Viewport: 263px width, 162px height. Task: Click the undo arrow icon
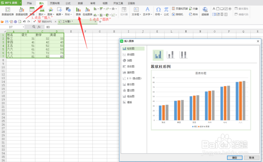pos(24,22)
